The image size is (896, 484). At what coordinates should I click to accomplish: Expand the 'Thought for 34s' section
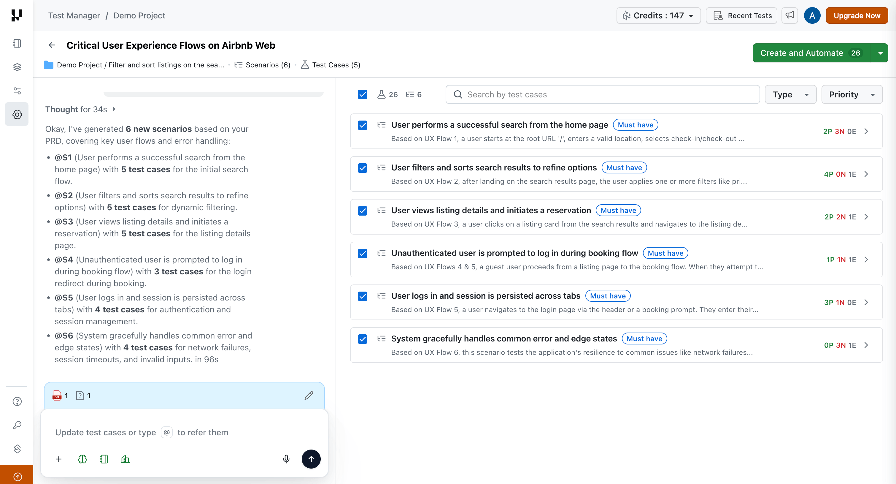(114, 109)
